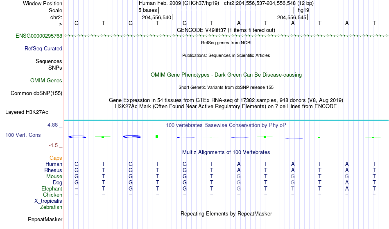Click Publications: Sequences in Scientific Articles title
389x229 pixels.
pos(226,55)
